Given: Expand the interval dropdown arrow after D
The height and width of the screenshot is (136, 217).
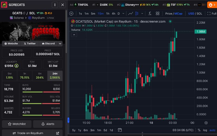Looking at the screenshot, I should point(123,14).
